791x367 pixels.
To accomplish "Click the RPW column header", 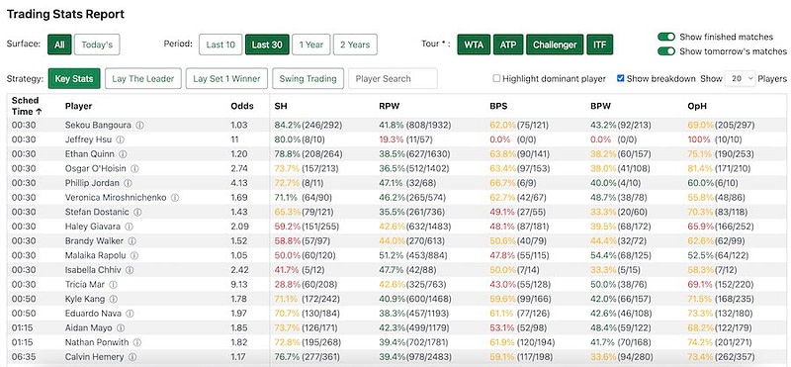I will (x=389, y=106).
